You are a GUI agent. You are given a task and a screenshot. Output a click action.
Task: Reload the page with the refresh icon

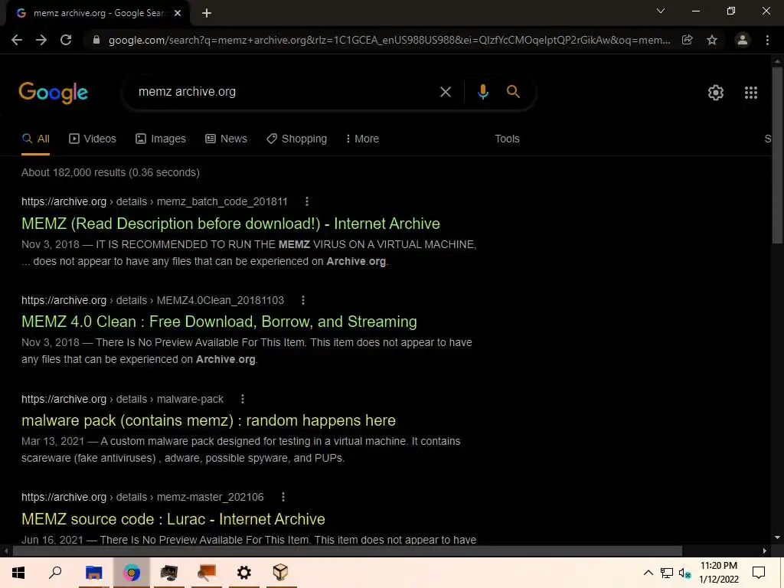(x=66, y=40)
